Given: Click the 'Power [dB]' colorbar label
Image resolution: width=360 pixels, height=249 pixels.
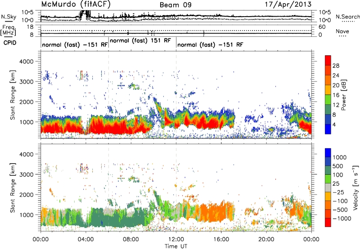Looking at the screenshot, I should [344, 95].
